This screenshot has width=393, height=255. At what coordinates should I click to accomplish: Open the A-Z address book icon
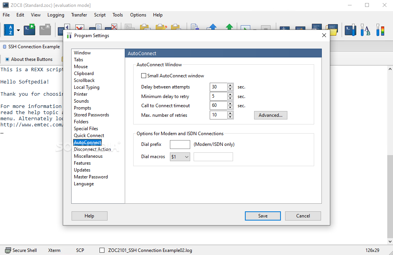[9, 30]
